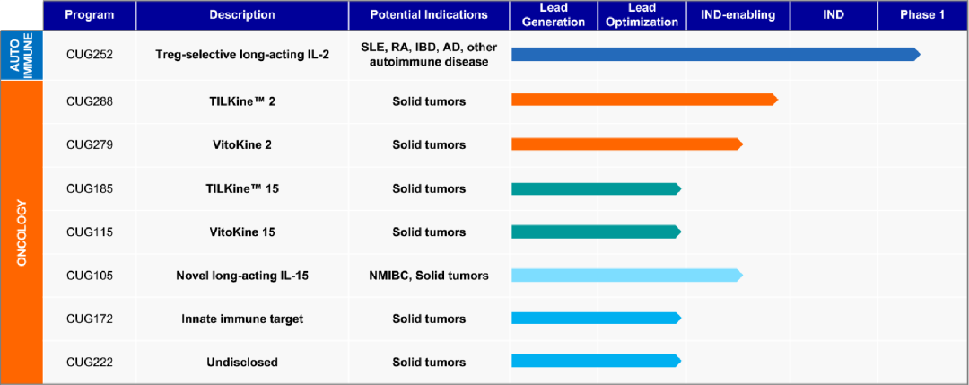This screenshot has width=969, height=385.
Task: Click the VitoKine 15 description text
Action: 242,233
